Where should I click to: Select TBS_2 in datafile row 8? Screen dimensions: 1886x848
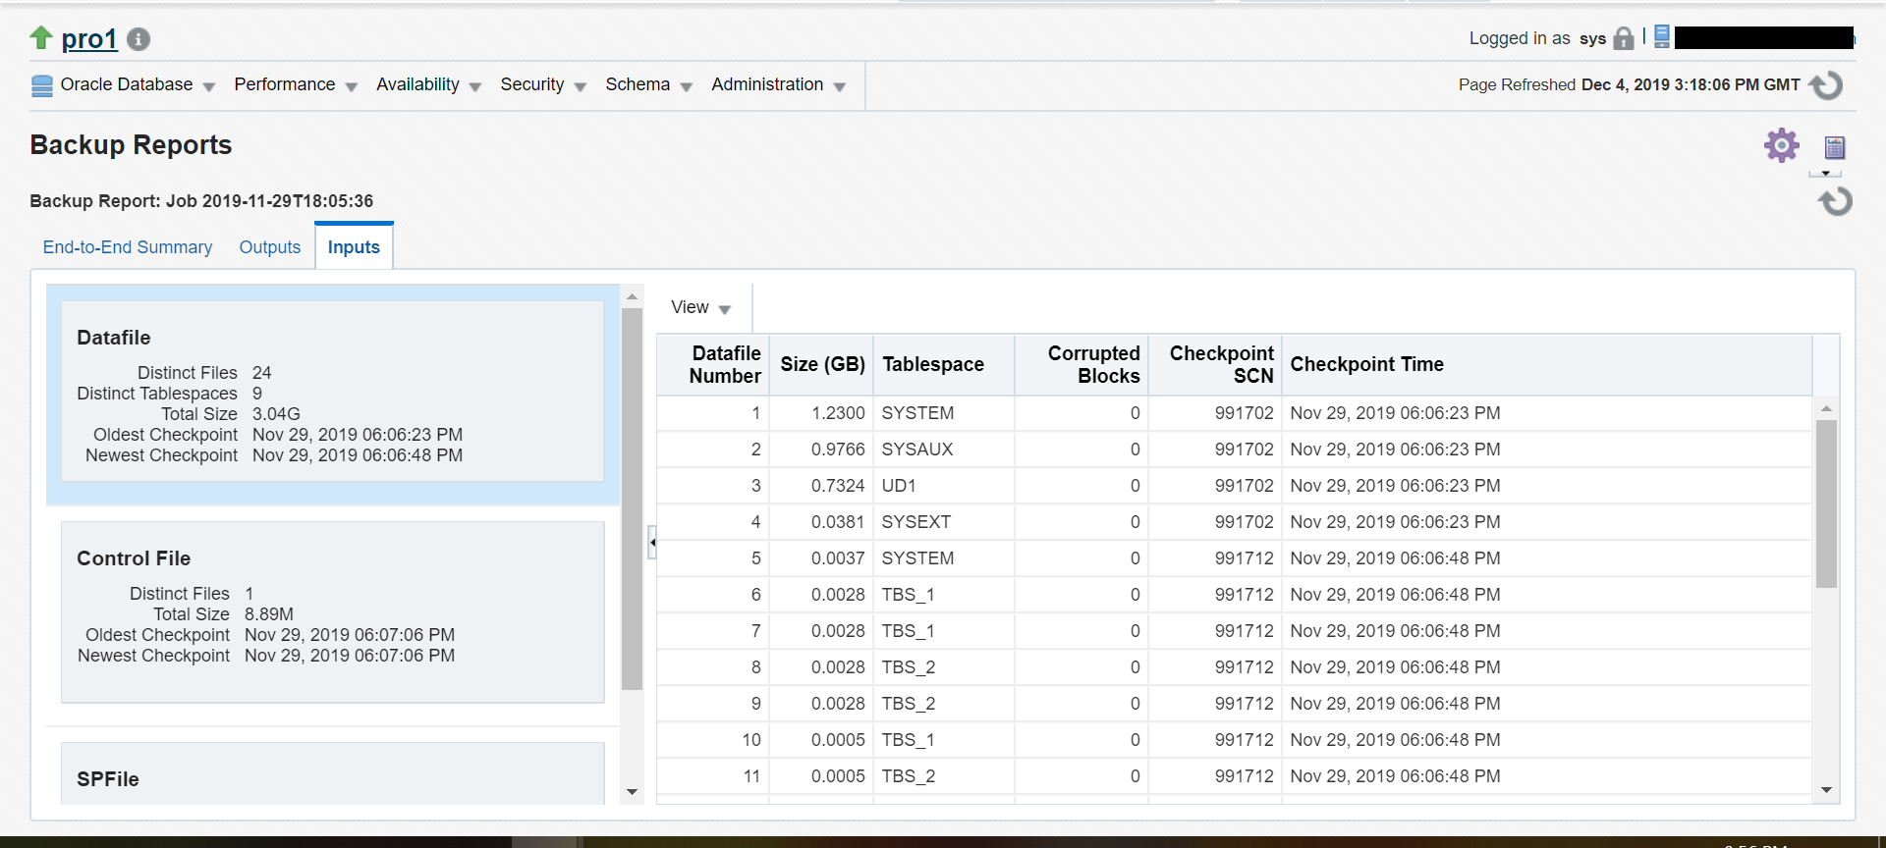click(x=908, y=667)
